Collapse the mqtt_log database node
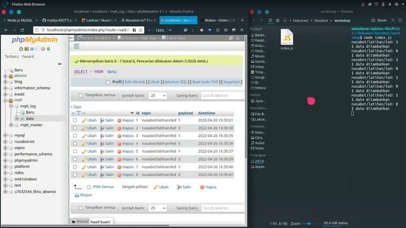The width and height of the screenshot is (406, 228). coord(11,106)
